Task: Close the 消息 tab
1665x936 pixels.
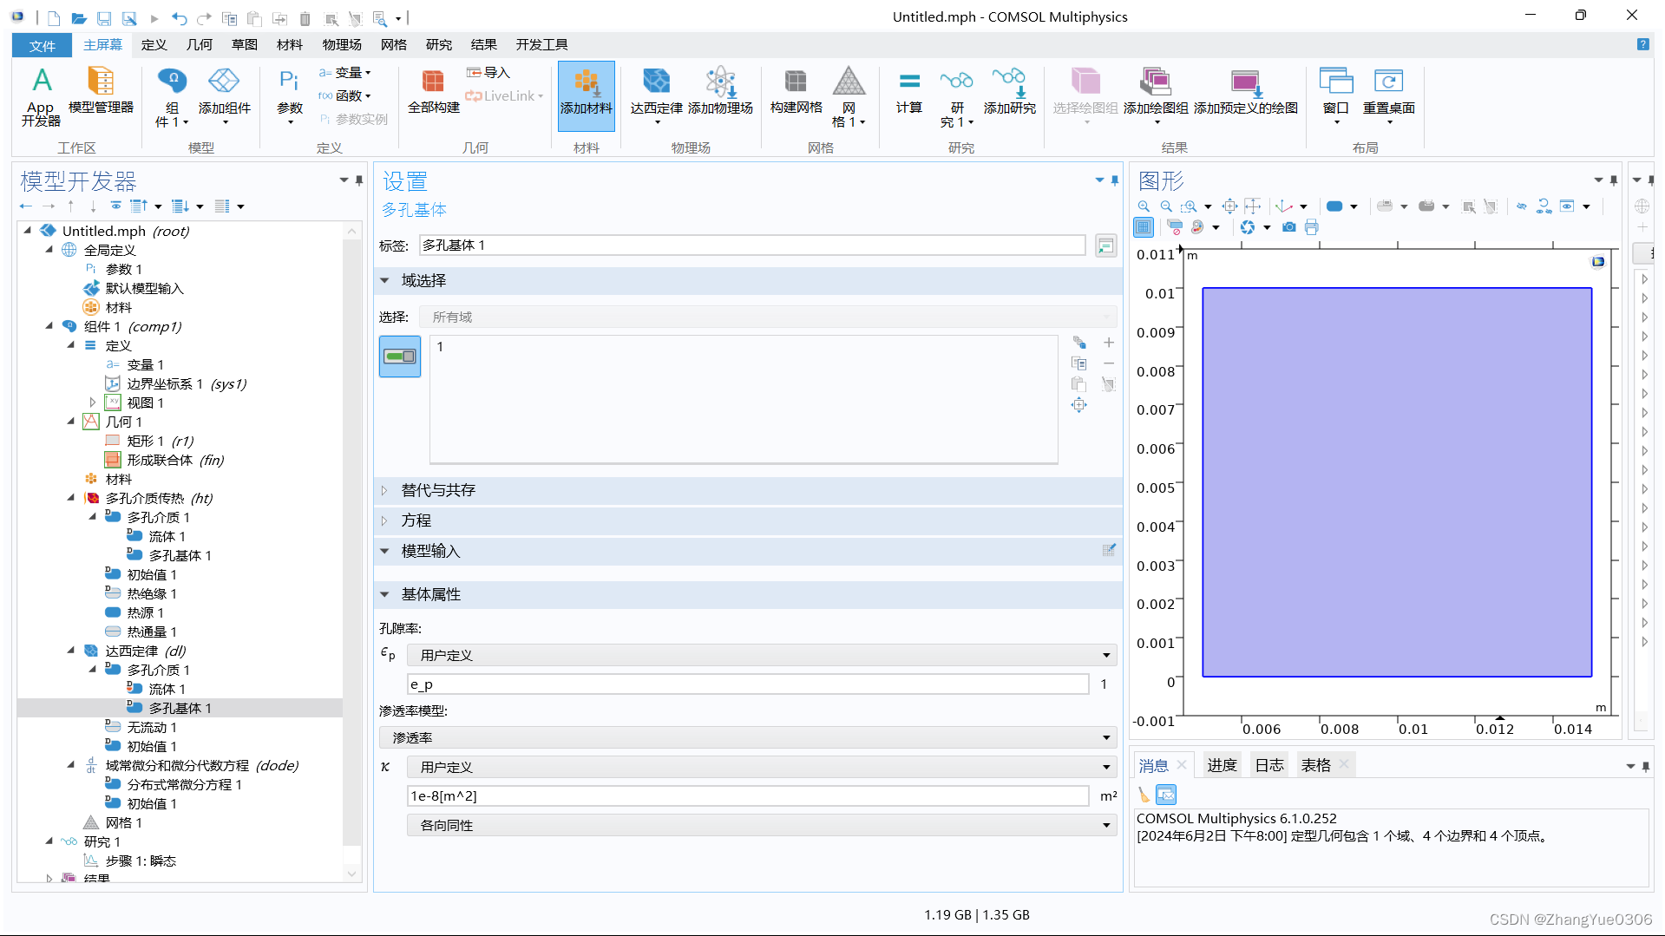Action: 1182,765
